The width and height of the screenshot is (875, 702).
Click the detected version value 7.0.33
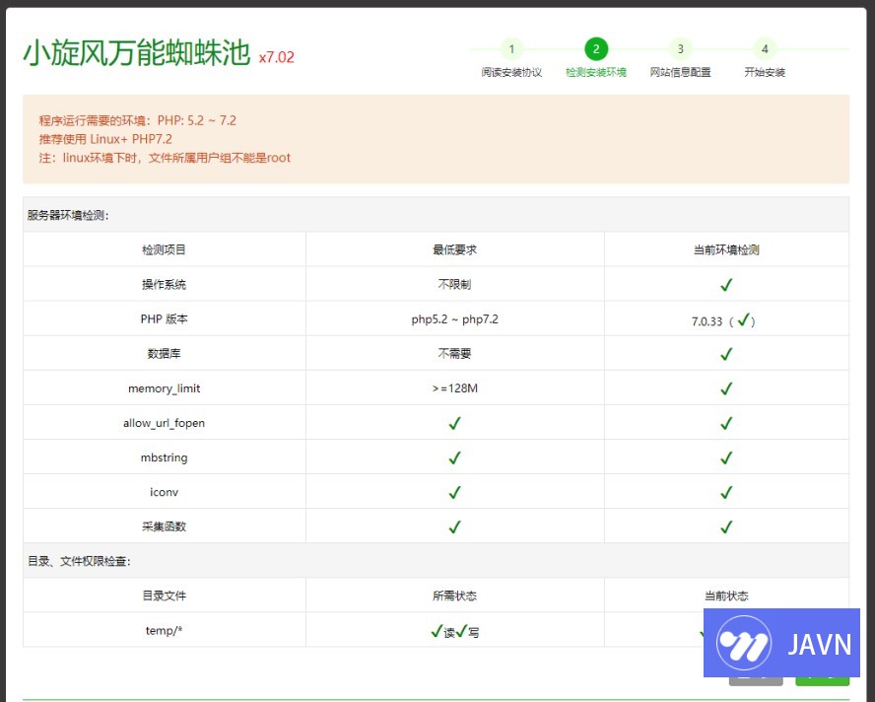(707, 321)
